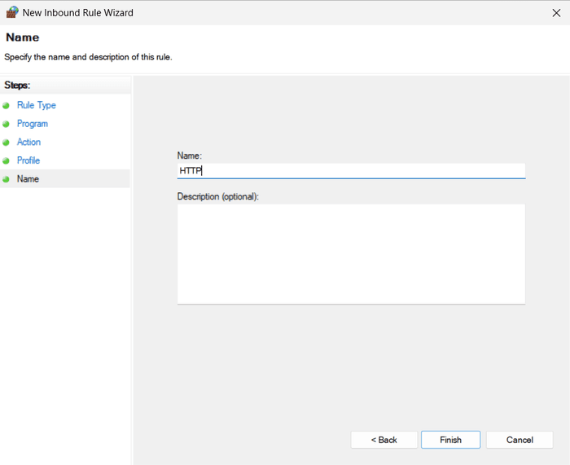This screenshot has height=465, width=570.
Task: Click the green bullet beside Profile
Action: [7, 160]
